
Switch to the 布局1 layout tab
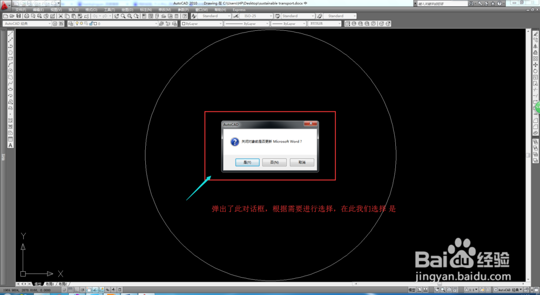click(50, 284)
